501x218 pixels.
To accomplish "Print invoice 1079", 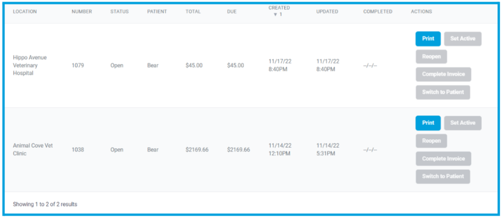I will point(428,39).
